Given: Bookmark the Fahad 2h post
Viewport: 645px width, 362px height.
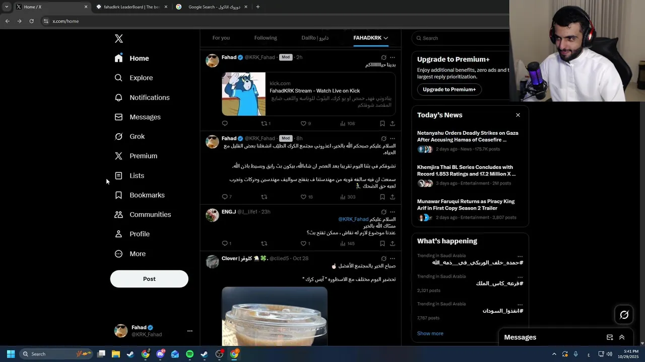Looking at the screenshot, I should 382,123.
